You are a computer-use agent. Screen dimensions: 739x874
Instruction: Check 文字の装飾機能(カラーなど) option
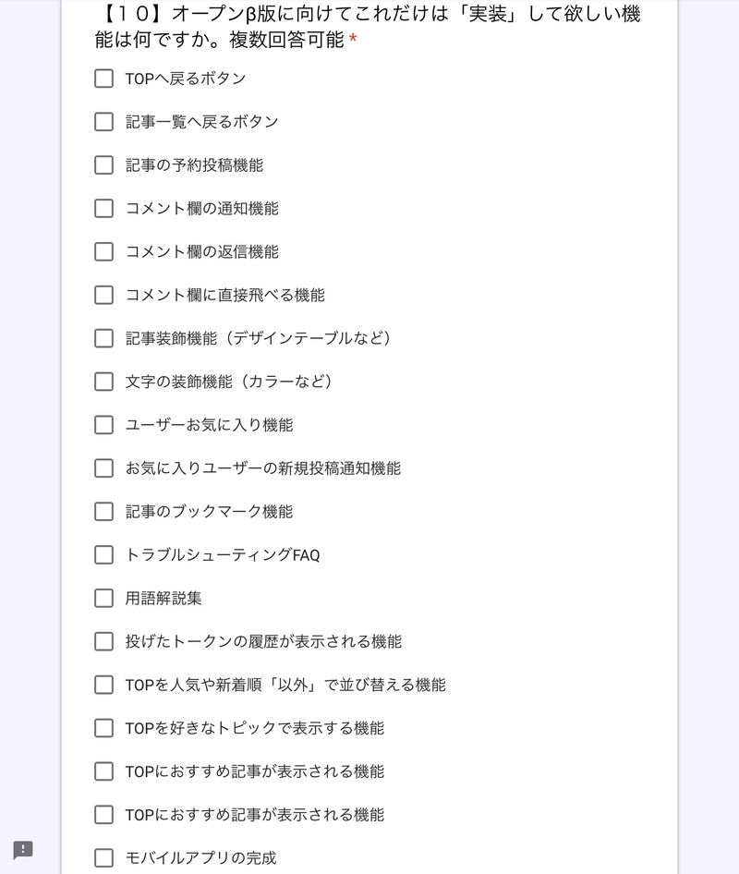click(103, 382)
